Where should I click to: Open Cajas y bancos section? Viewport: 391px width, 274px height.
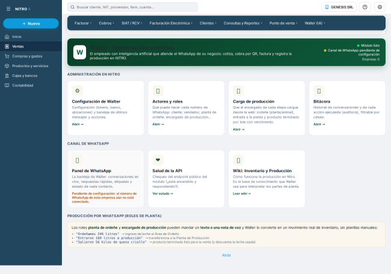coord(31,76)
